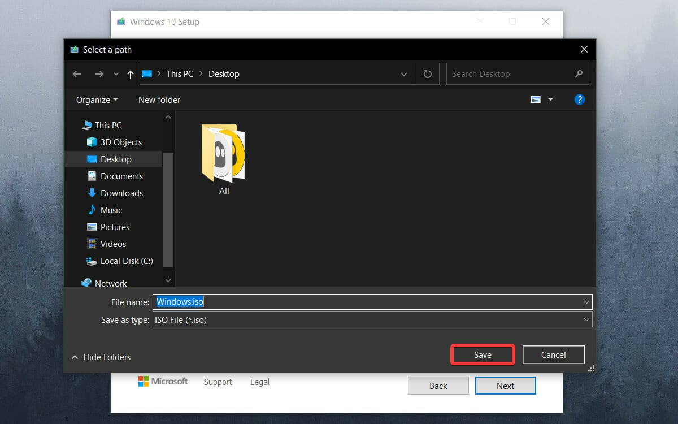Click the Music note icon
The image size is (678, 424).
point(92,210)
